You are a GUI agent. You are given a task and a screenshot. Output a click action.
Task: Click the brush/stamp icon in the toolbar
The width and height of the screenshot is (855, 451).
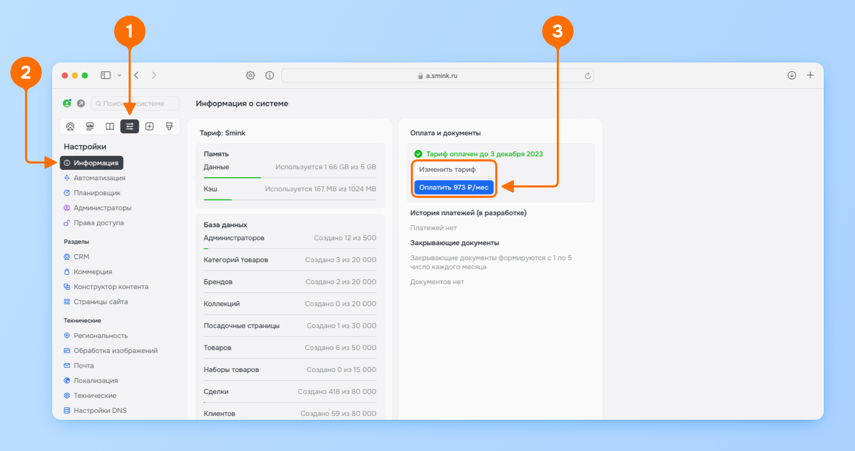(169, 127)
